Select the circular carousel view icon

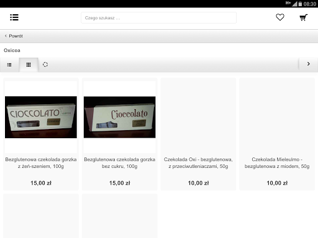tap(45, 64)
